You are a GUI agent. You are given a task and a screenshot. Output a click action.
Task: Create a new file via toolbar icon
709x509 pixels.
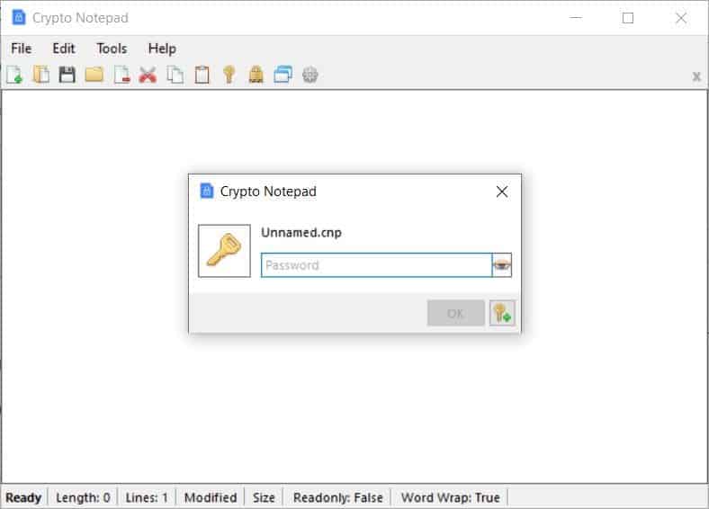point(14,75)
